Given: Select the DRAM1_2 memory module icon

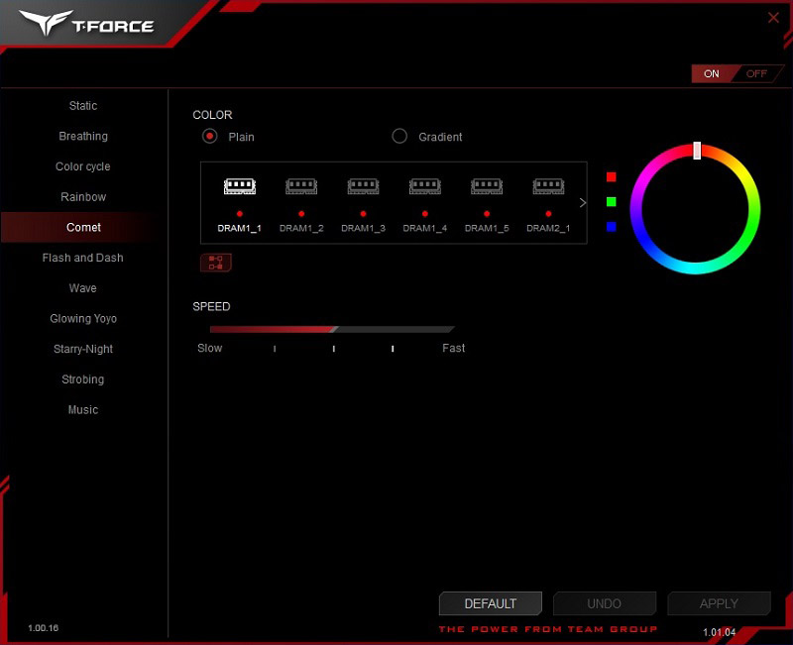Looking at the screenshot, I should [301, 186].
